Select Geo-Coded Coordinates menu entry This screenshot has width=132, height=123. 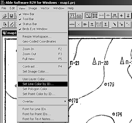point(43,41)
